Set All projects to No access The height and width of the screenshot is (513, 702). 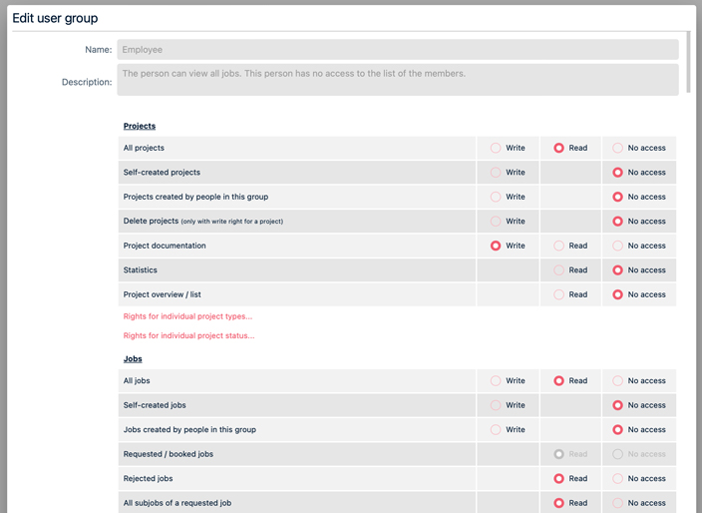(618, 148)
